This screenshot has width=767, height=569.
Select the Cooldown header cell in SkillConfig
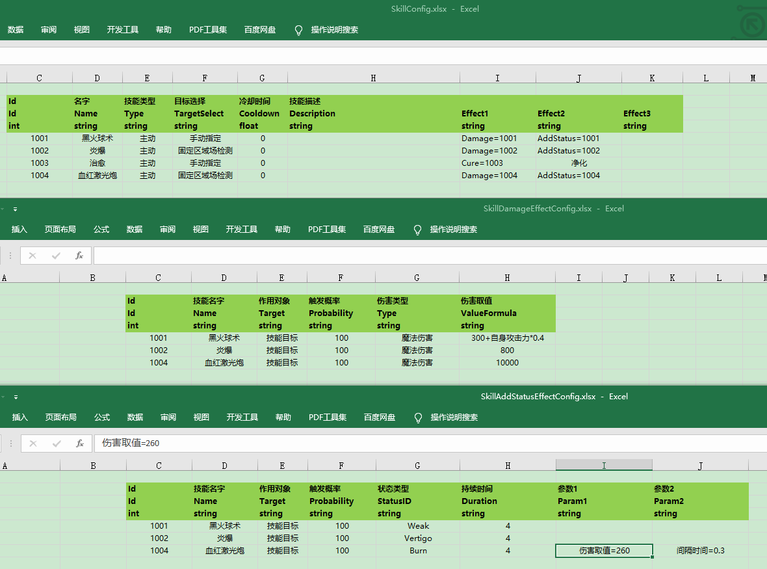tap(262, 114)
